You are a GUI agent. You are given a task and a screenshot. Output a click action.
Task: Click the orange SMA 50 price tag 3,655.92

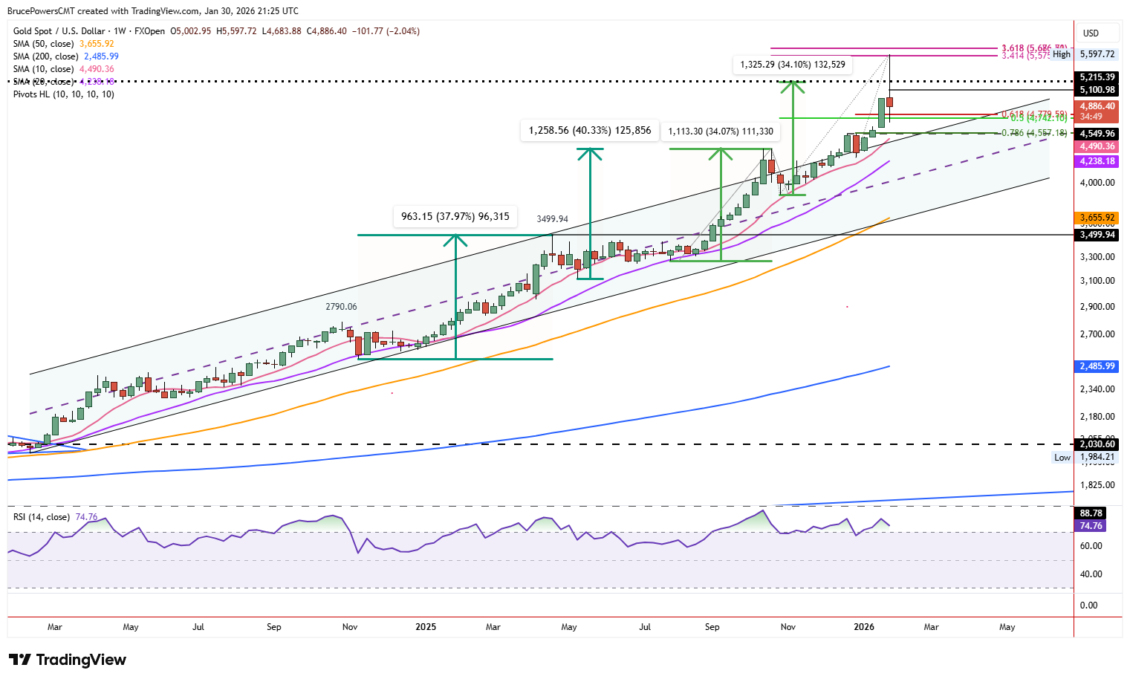coord(1097,218)
